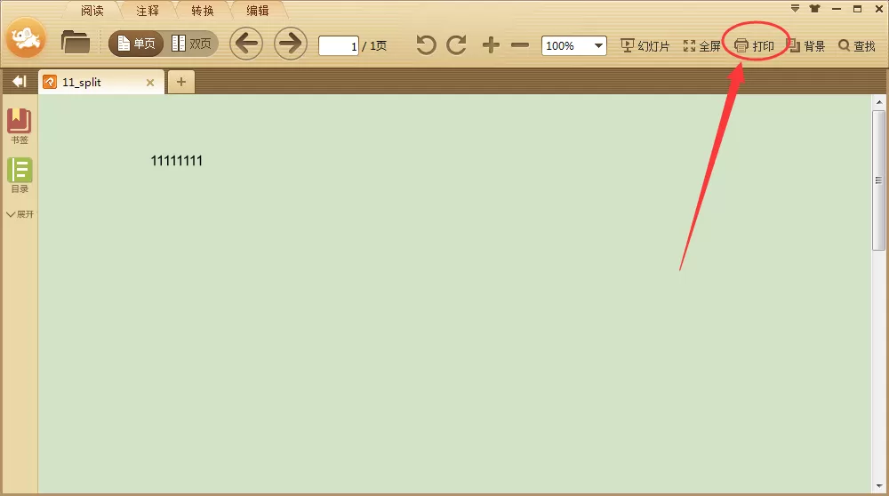Close the 11_split tab
Image resolution: width=889 pixels, height=496 pixels.
pyautogui.click(x=150, y=83)
